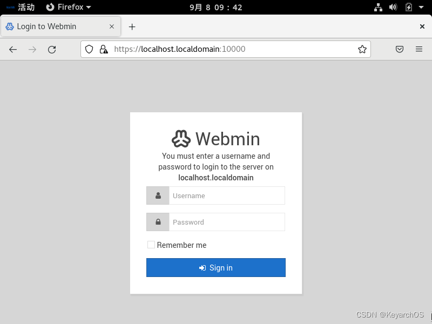View site security padlock warning info
Image resolution: width=432 pixels, height=324 pixels.
pos(104,49)
